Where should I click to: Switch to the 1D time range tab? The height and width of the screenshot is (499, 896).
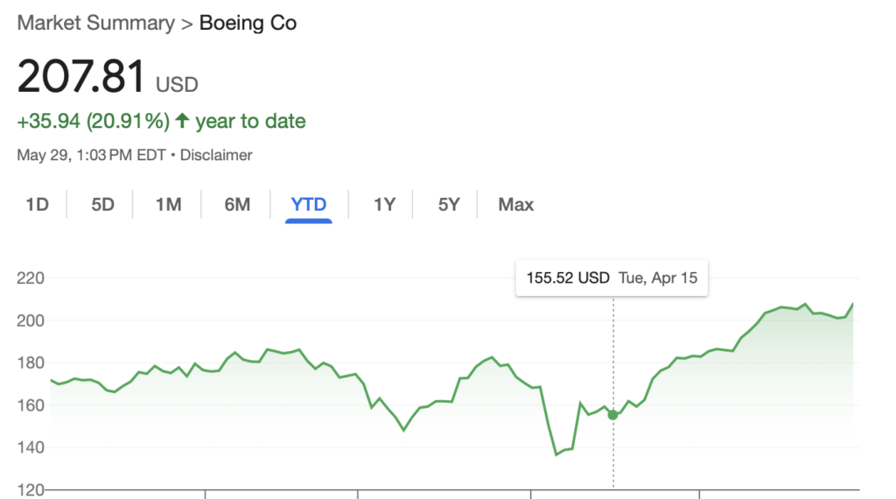37,205
